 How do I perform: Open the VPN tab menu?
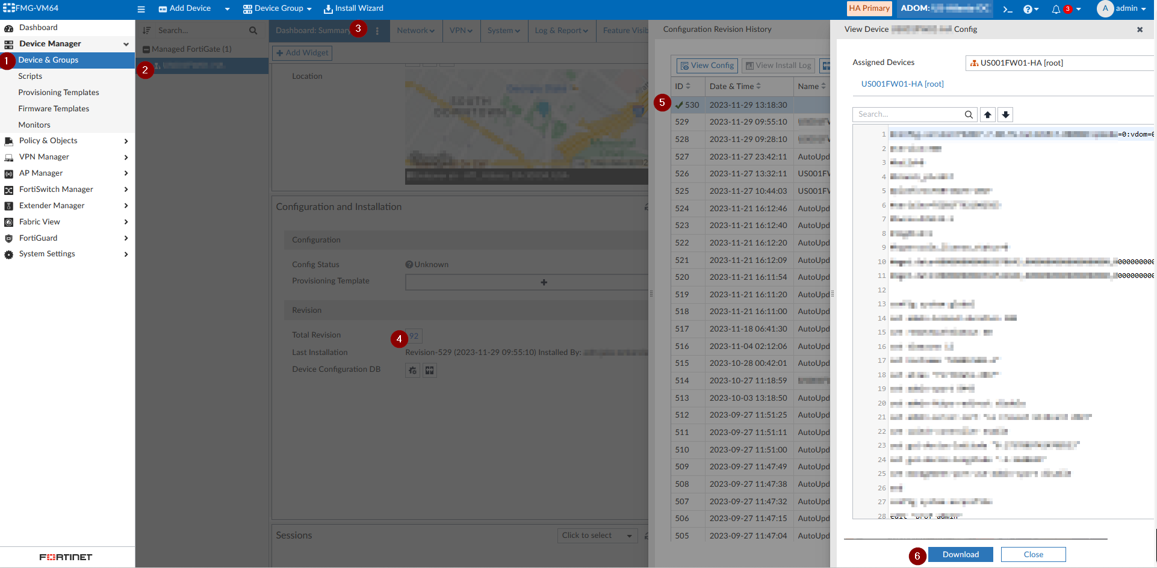click(x=461, y=31)
